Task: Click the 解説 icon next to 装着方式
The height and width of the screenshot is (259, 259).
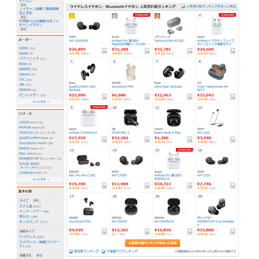Action: pos(39,255)
